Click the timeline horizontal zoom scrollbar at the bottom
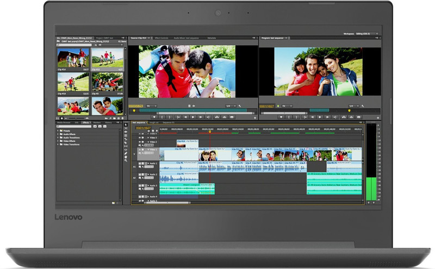 169,202
